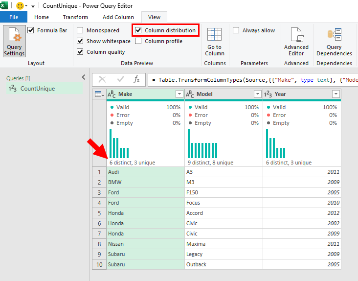Open the Make column filter dropdown

(x=179, y=94)
